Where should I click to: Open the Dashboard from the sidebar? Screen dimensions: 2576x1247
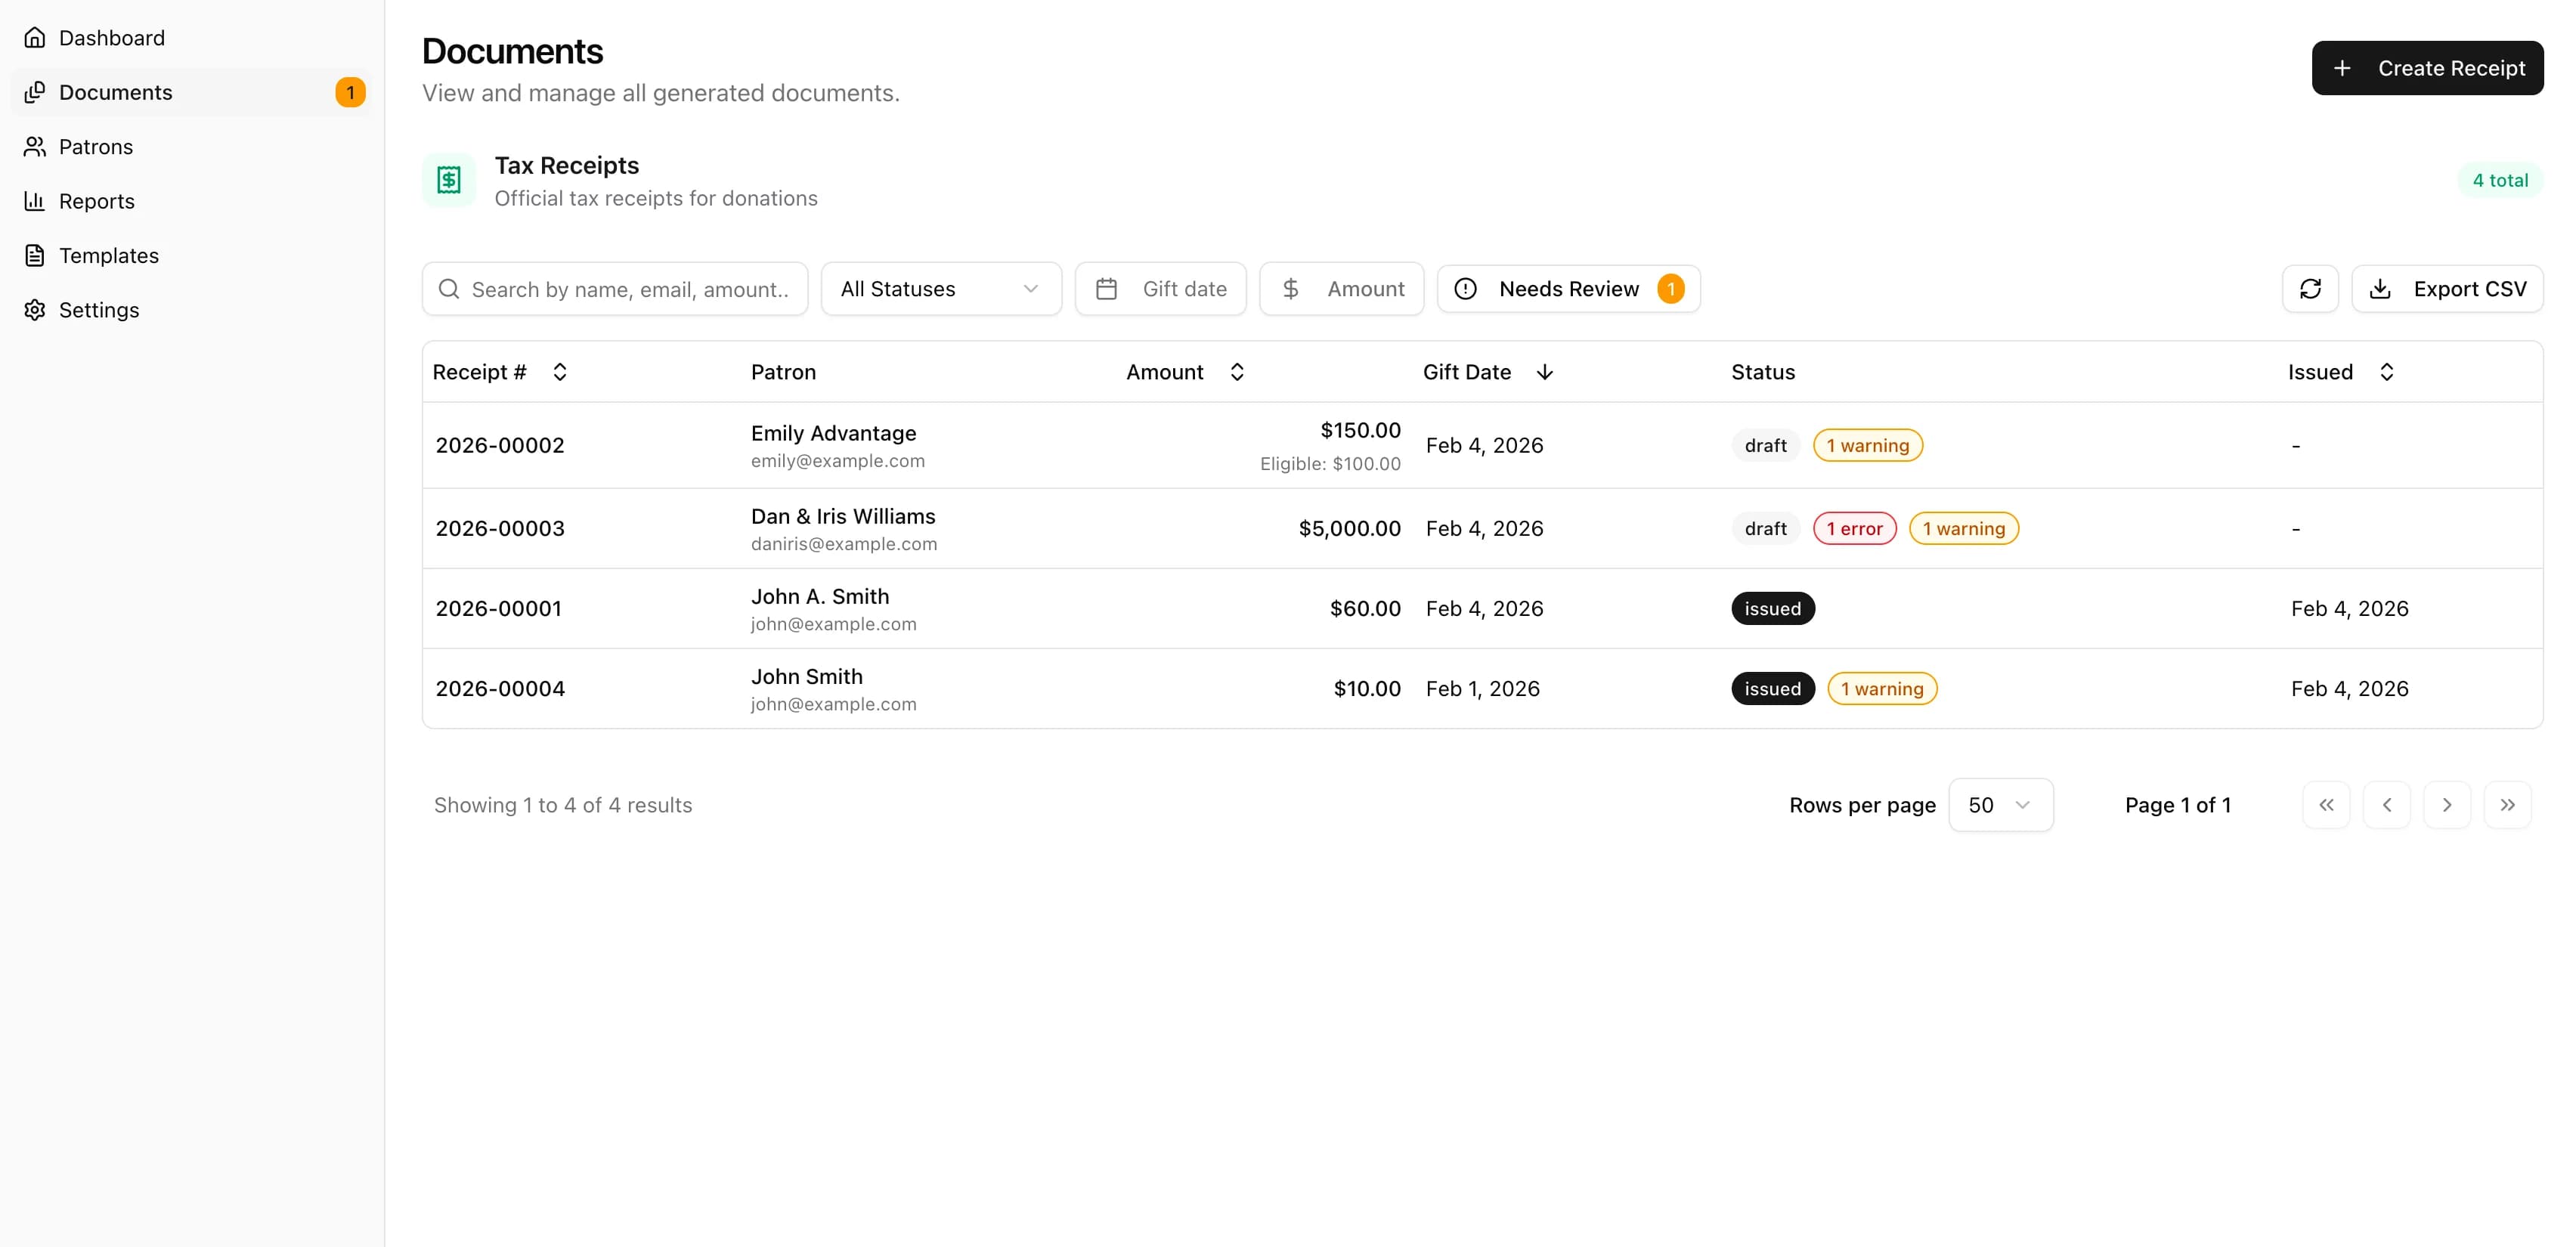point(111,37)
